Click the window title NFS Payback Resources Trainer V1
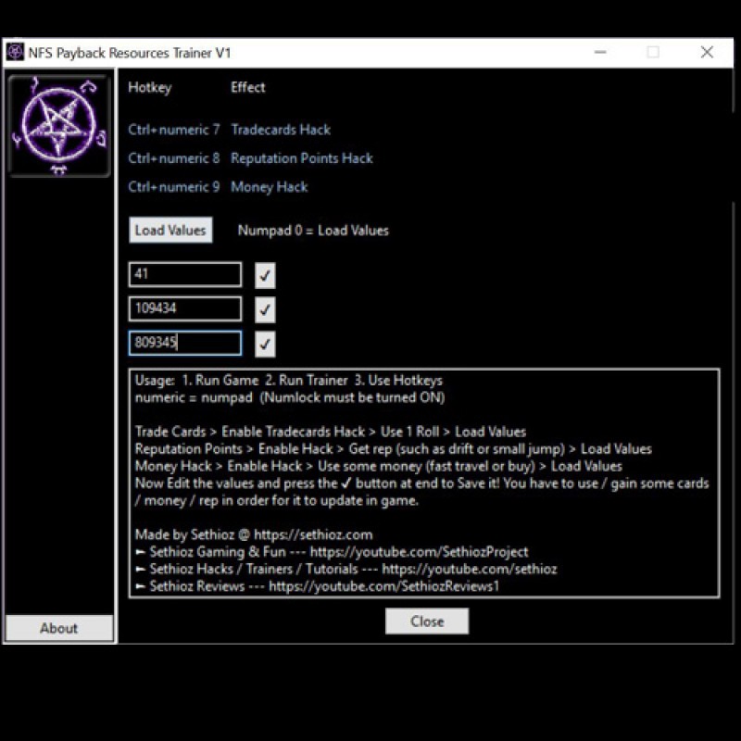This screenshot has width=741, height=741. click(130, 53)
